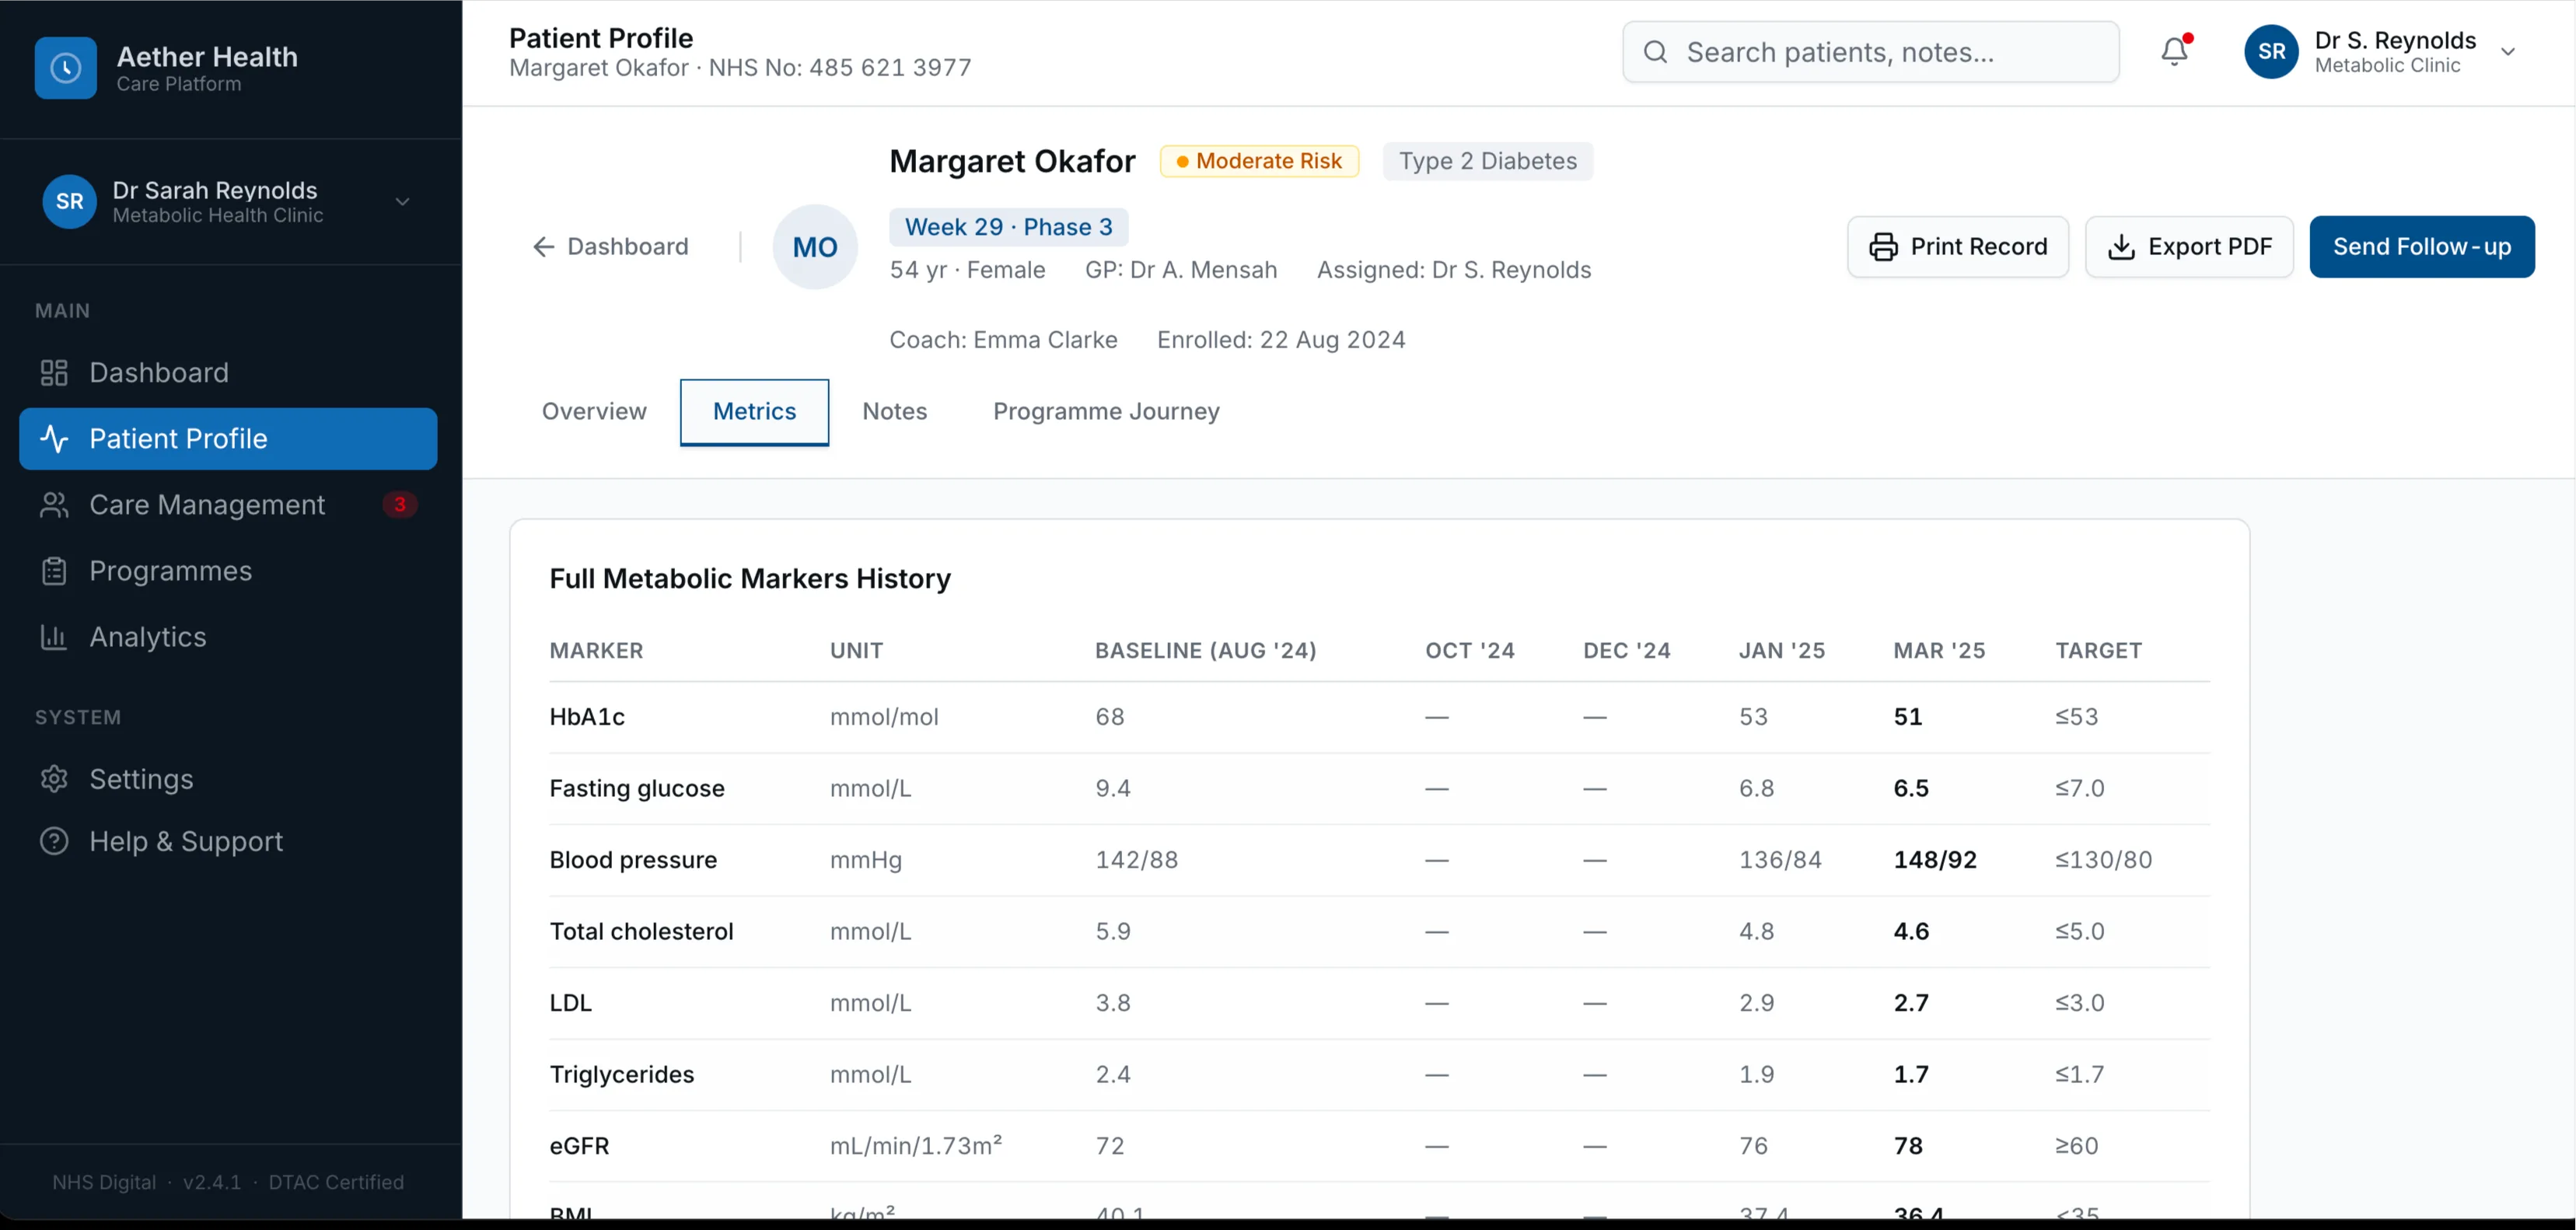Viewport: 2576px width, 1230px height.
Task: Switch to the Overview tab
Action: click(594, 412)
